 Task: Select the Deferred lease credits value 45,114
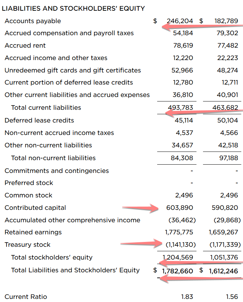(x=183, y=120)
